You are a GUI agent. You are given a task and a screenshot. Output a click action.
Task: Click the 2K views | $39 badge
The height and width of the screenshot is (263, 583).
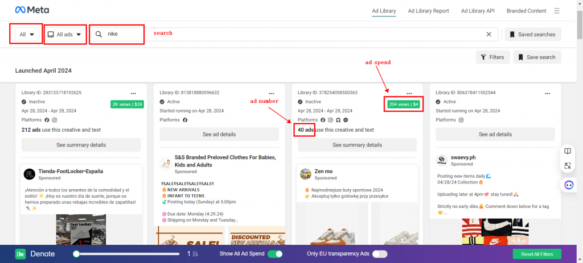point(127,105)
